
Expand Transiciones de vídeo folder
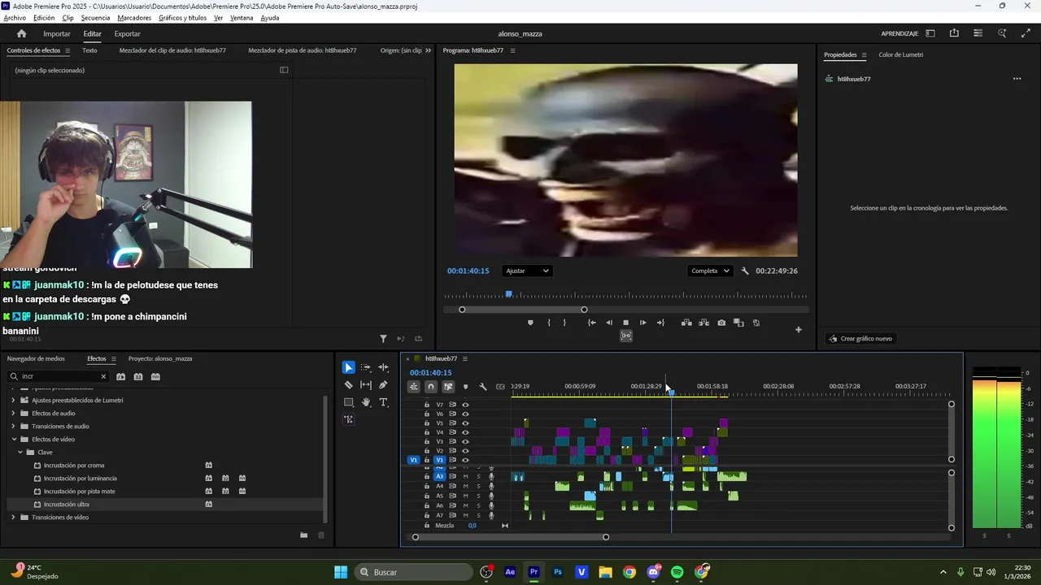click(13, 517)
